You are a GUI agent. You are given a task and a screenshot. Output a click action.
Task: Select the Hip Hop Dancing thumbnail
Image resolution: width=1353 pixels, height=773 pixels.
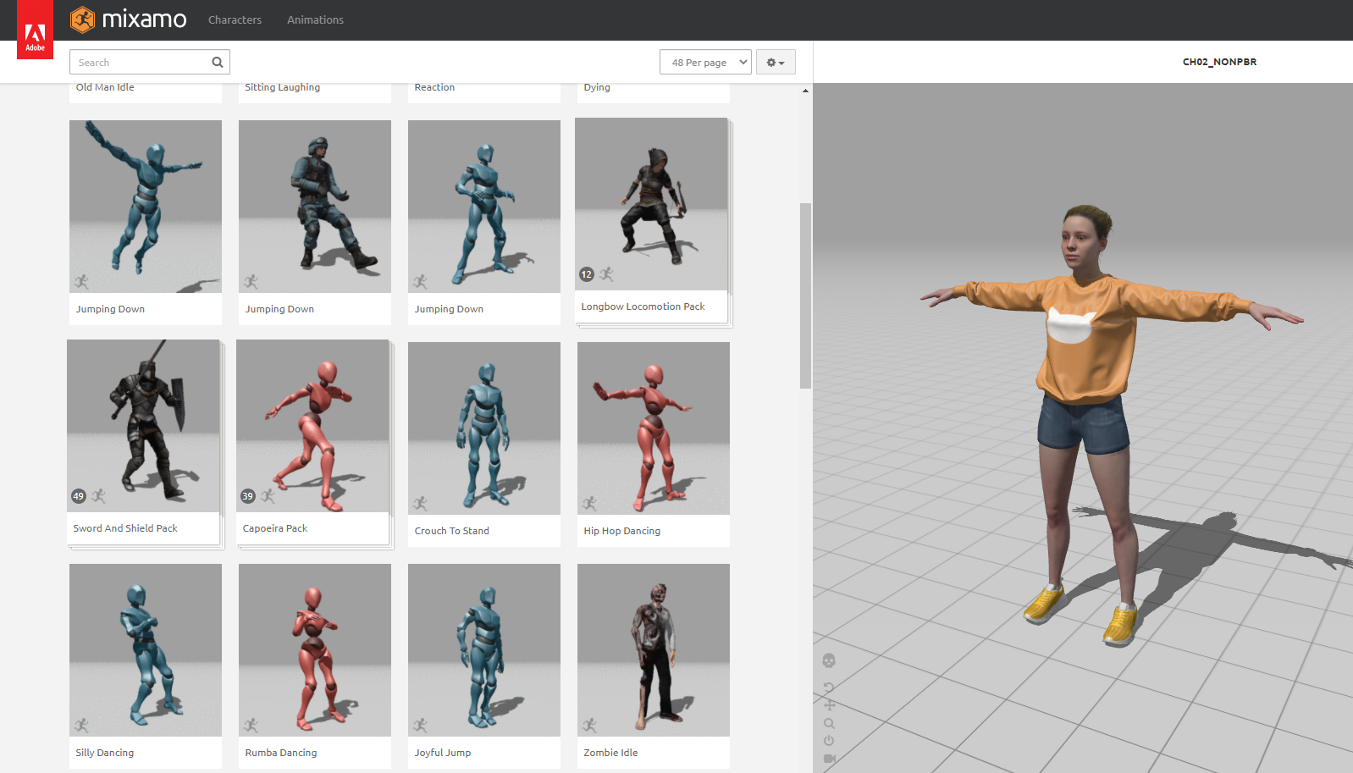654,428
